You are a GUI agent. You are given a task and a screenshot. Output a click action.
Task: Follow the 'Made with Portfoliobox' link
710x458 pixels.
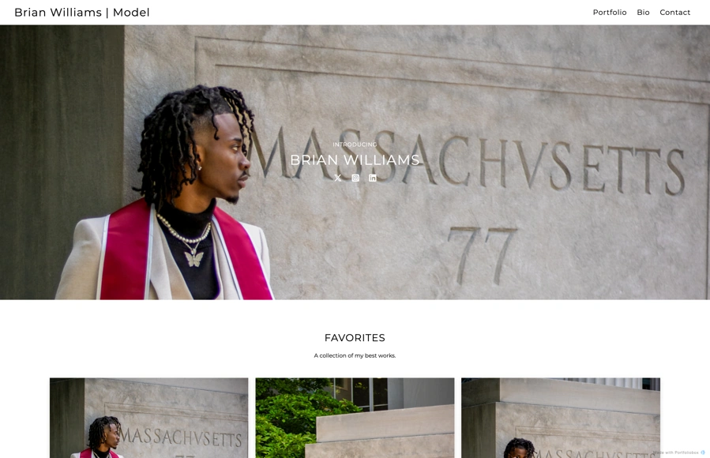pyautogui.click(x=676, y=452)
